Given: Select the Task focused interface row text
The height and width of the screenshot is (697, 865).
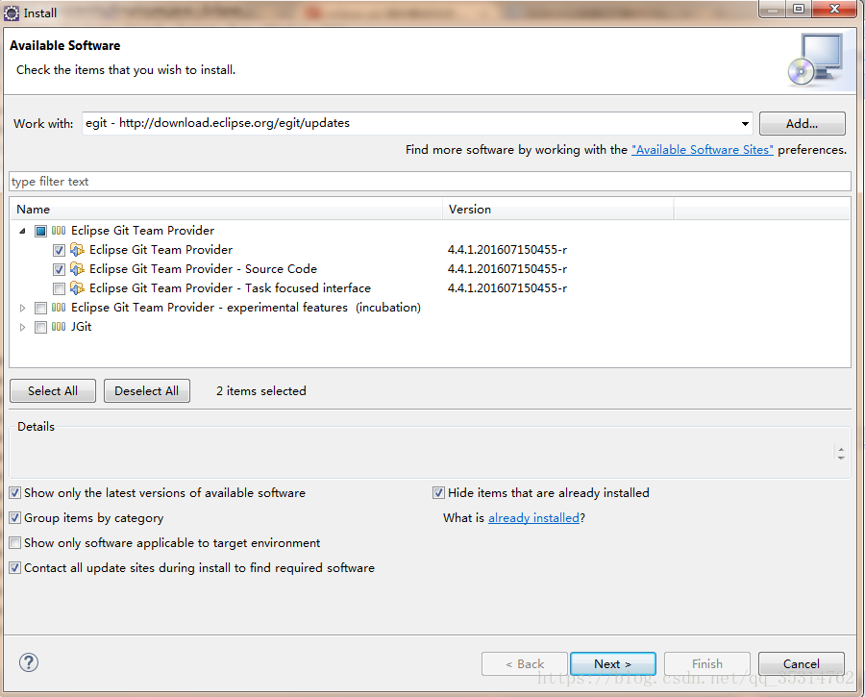Looking at the screenshot, I should coord(230,288).
